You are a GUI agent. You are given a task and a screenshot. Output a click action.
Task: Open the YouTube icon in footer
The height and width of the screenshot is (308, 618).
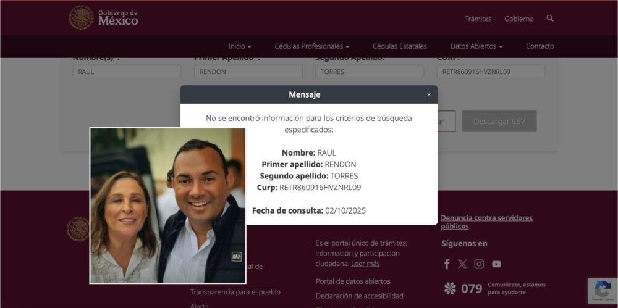[497, 264]
